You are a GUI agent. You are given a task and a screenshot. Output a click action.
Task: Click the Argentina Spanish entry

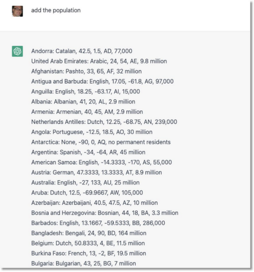click(88, 152)
